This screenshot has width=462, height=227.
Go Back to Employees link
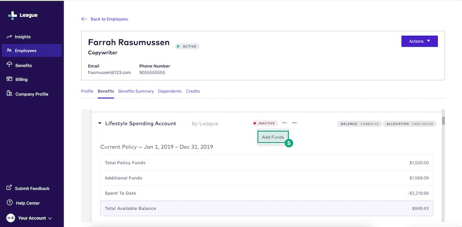[109, 19]
